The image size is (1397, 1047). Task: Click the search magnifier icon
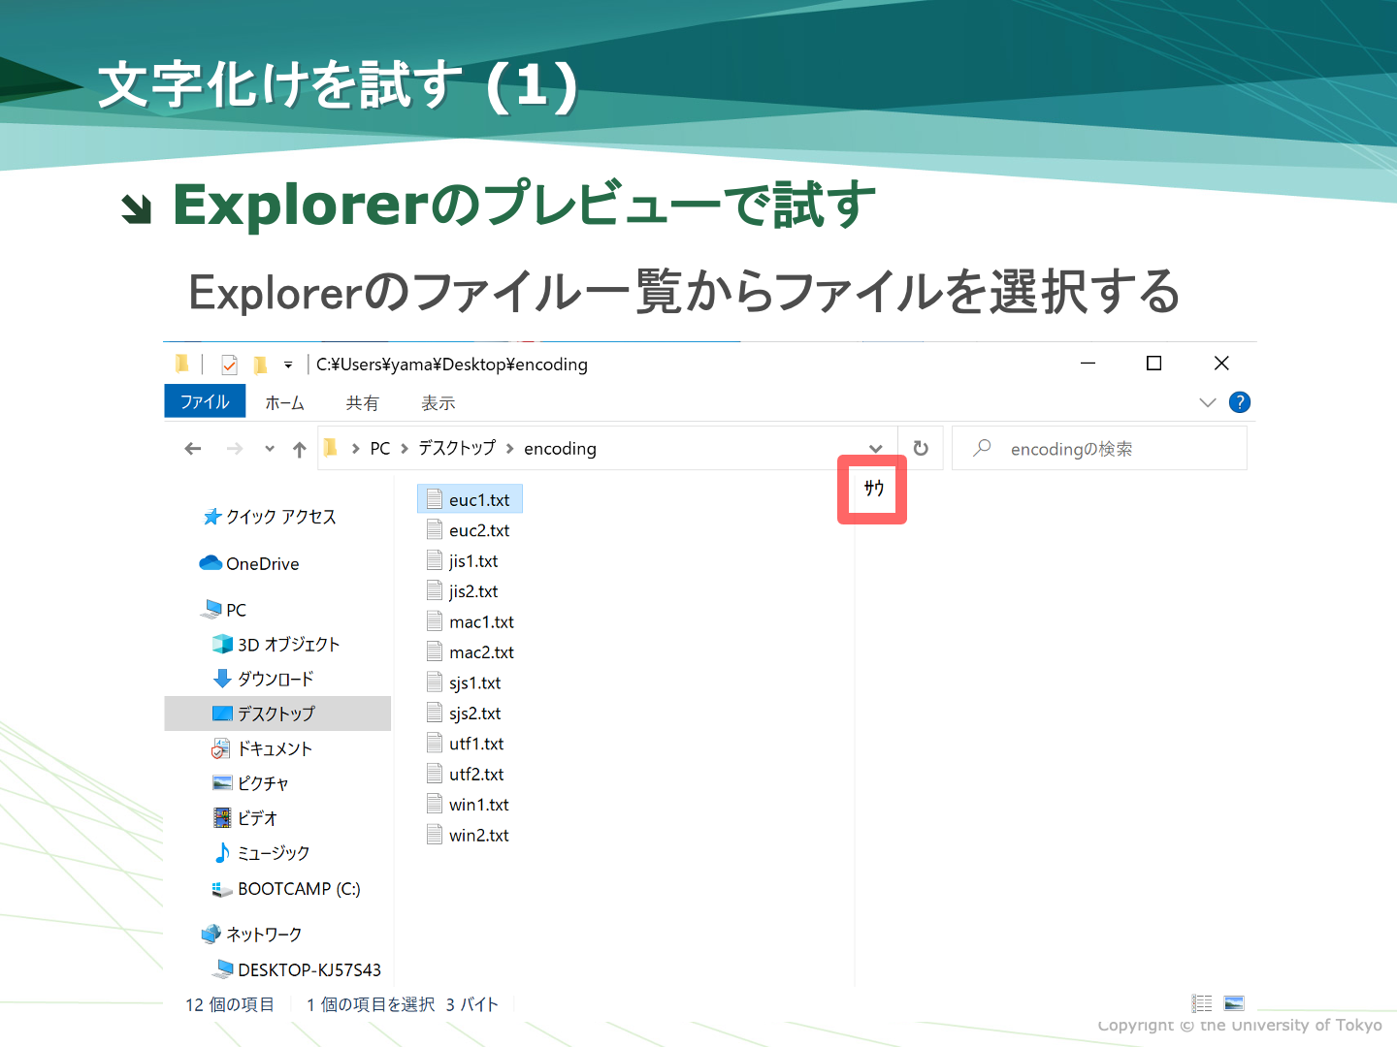coord(982,448)
